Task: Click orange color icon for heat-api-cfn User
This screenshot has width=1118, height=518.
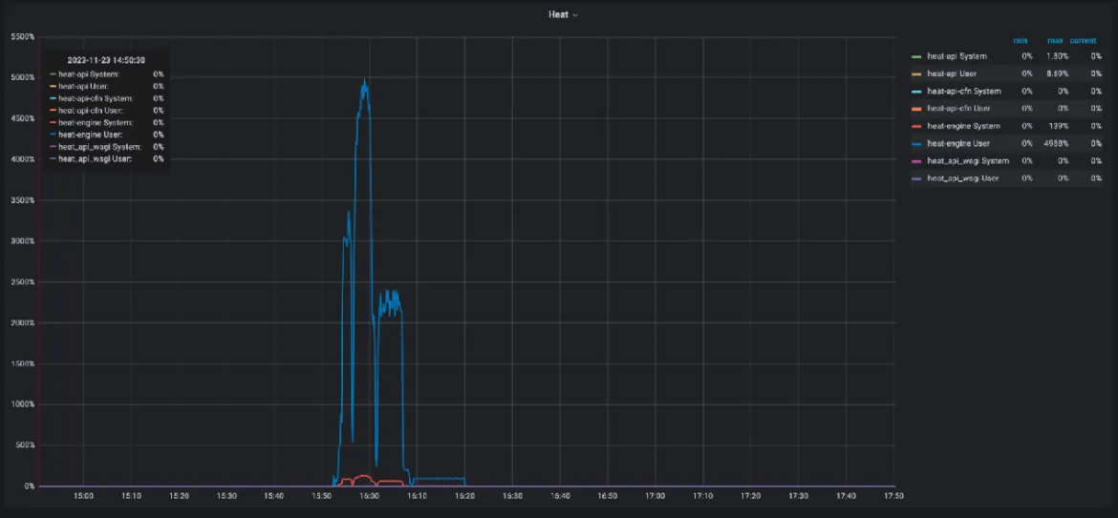Action: [917, 109]
